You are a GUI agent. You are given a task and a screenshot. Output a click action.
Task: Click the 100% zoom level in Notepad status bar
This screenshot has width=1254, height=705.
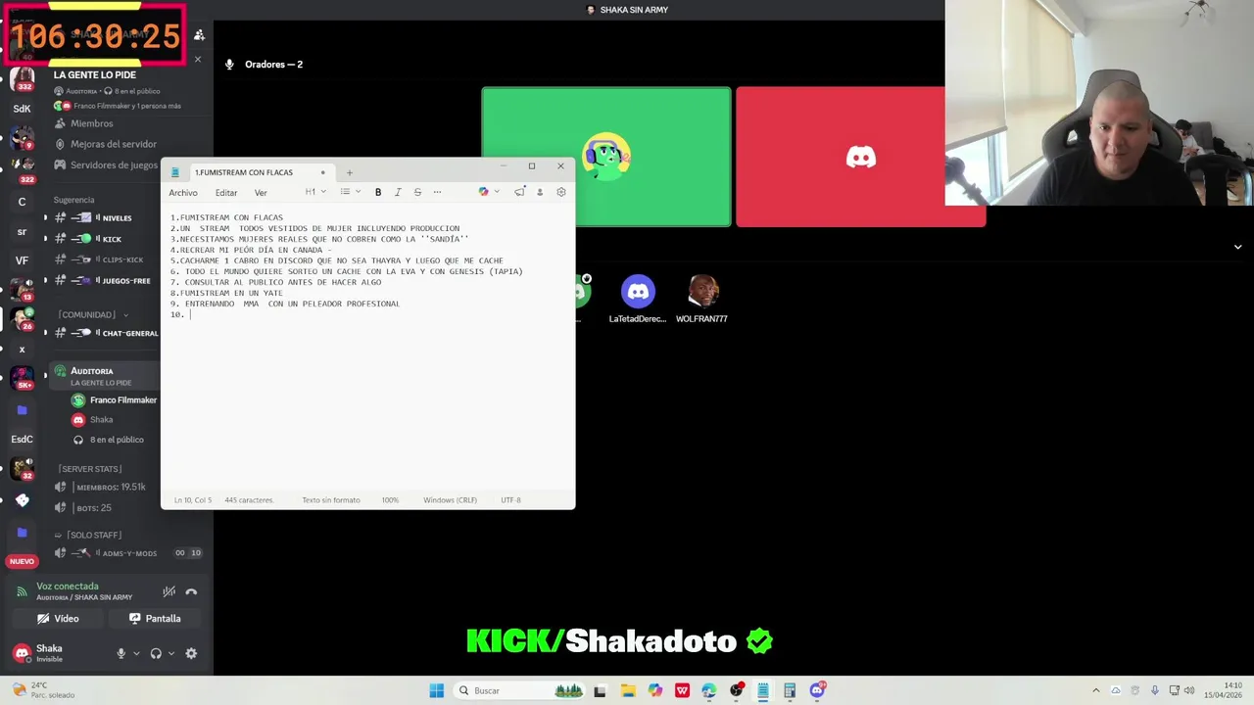(390, 500)
